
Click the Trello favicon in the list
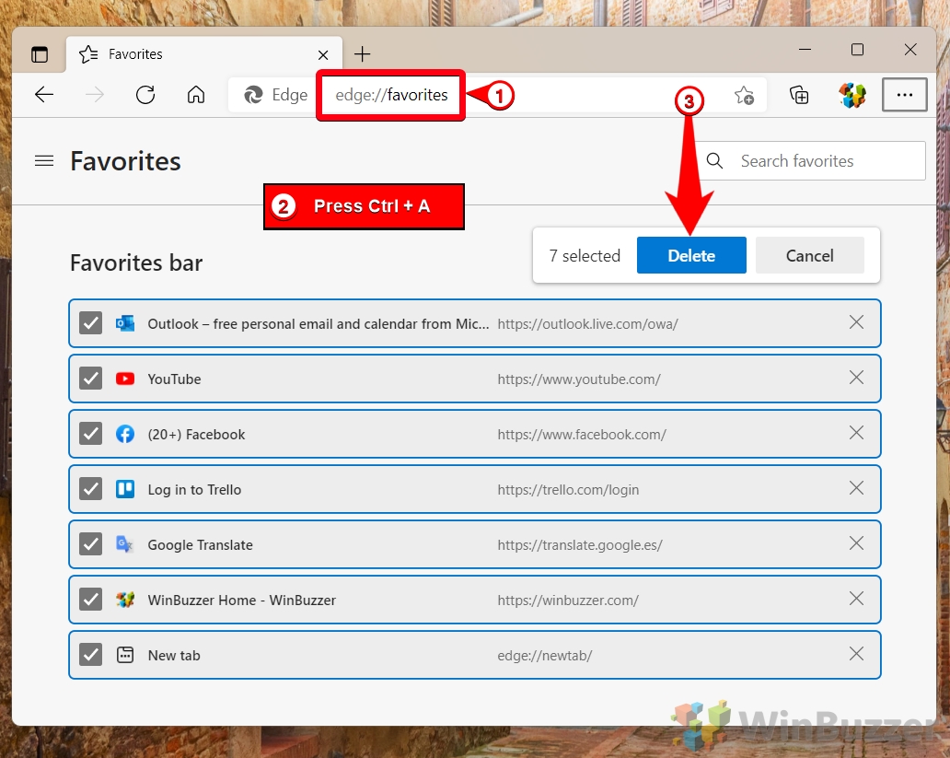pyautogui.click(x=125, y=489)
